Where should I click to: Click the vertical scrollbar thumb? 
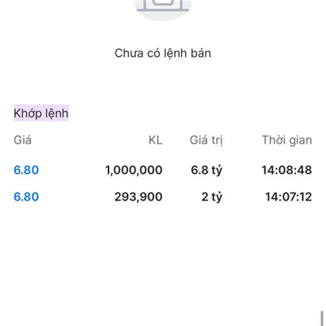pos(322,318)
